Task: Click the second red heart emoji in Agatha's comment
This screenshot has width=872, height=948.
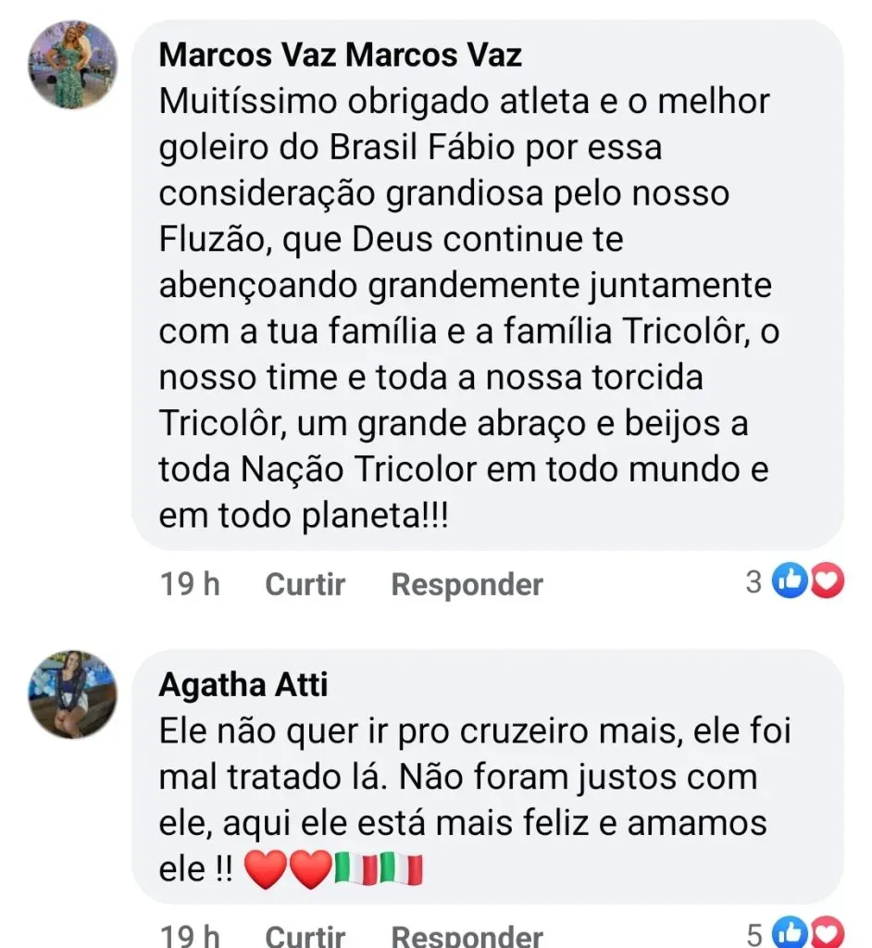Action: pos(308,868)
